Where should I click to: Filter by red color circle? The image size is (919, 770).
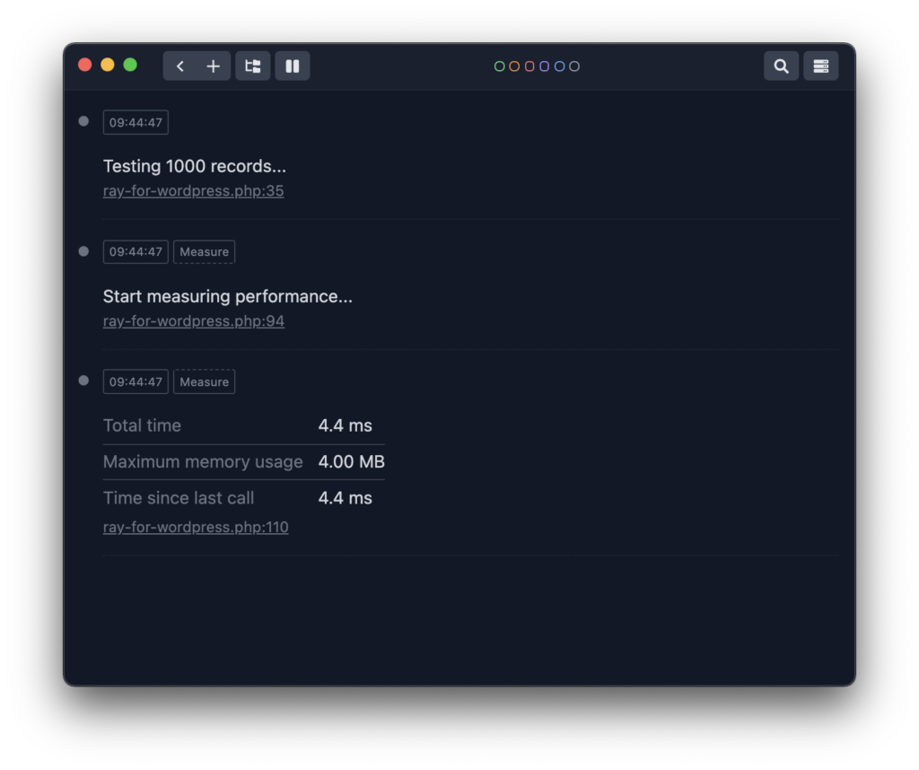click(530, 66)
